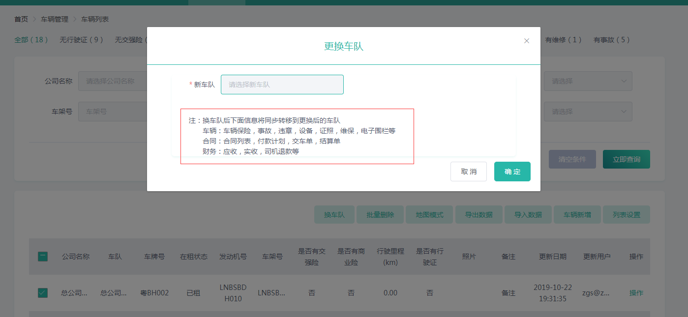688x317 pixels.
Task: Close the 更换车队 dialog with X icon
Action: (527, 41)
